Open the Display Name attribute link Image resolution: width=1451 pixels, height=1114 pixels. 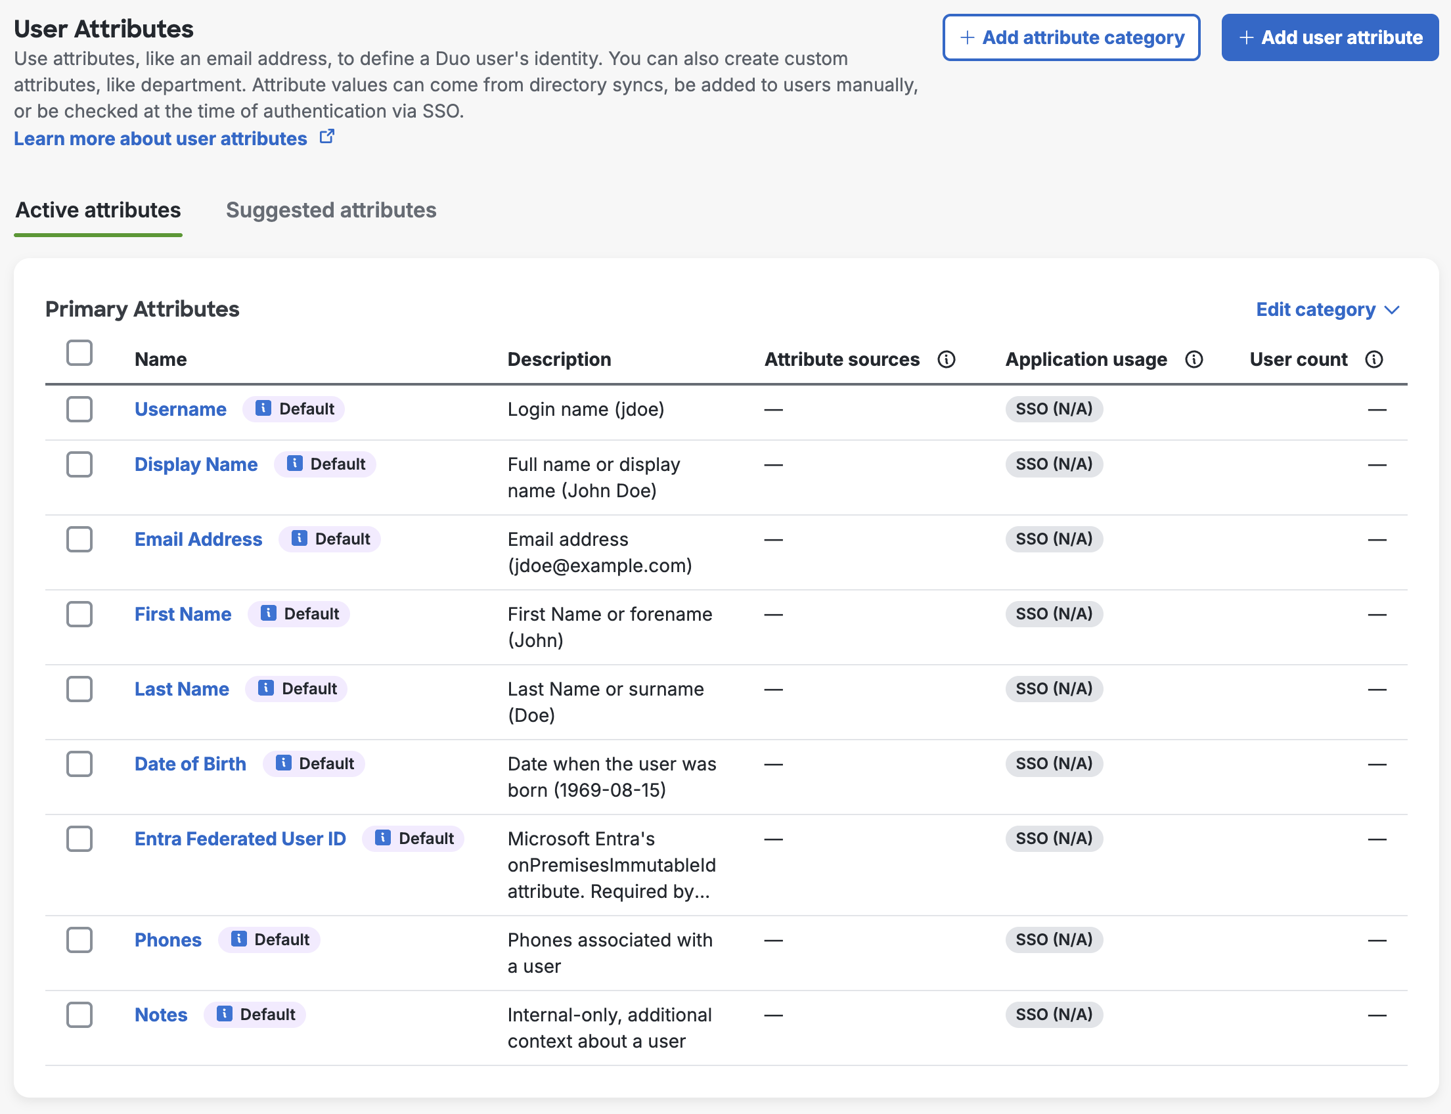196,464
